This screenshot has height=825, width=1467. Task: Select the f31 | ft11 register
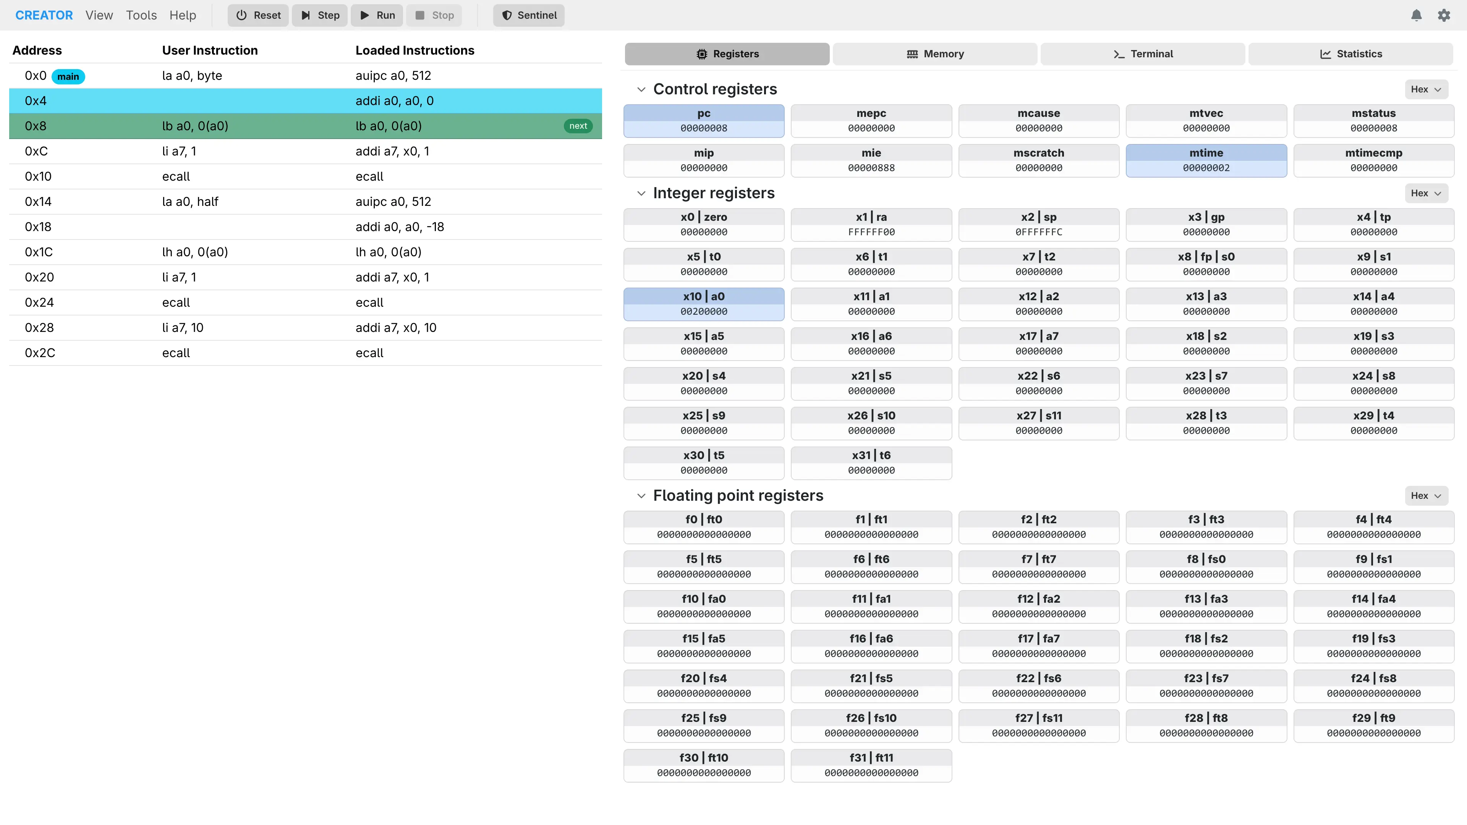pyautogui.click(x=871, y=765)
